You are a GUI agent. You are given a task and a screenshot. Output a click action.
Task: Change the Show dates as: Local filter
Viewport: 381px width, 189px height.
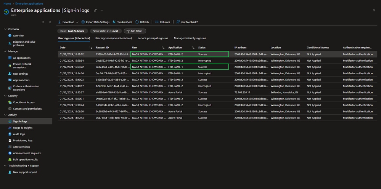coord(106,31)
